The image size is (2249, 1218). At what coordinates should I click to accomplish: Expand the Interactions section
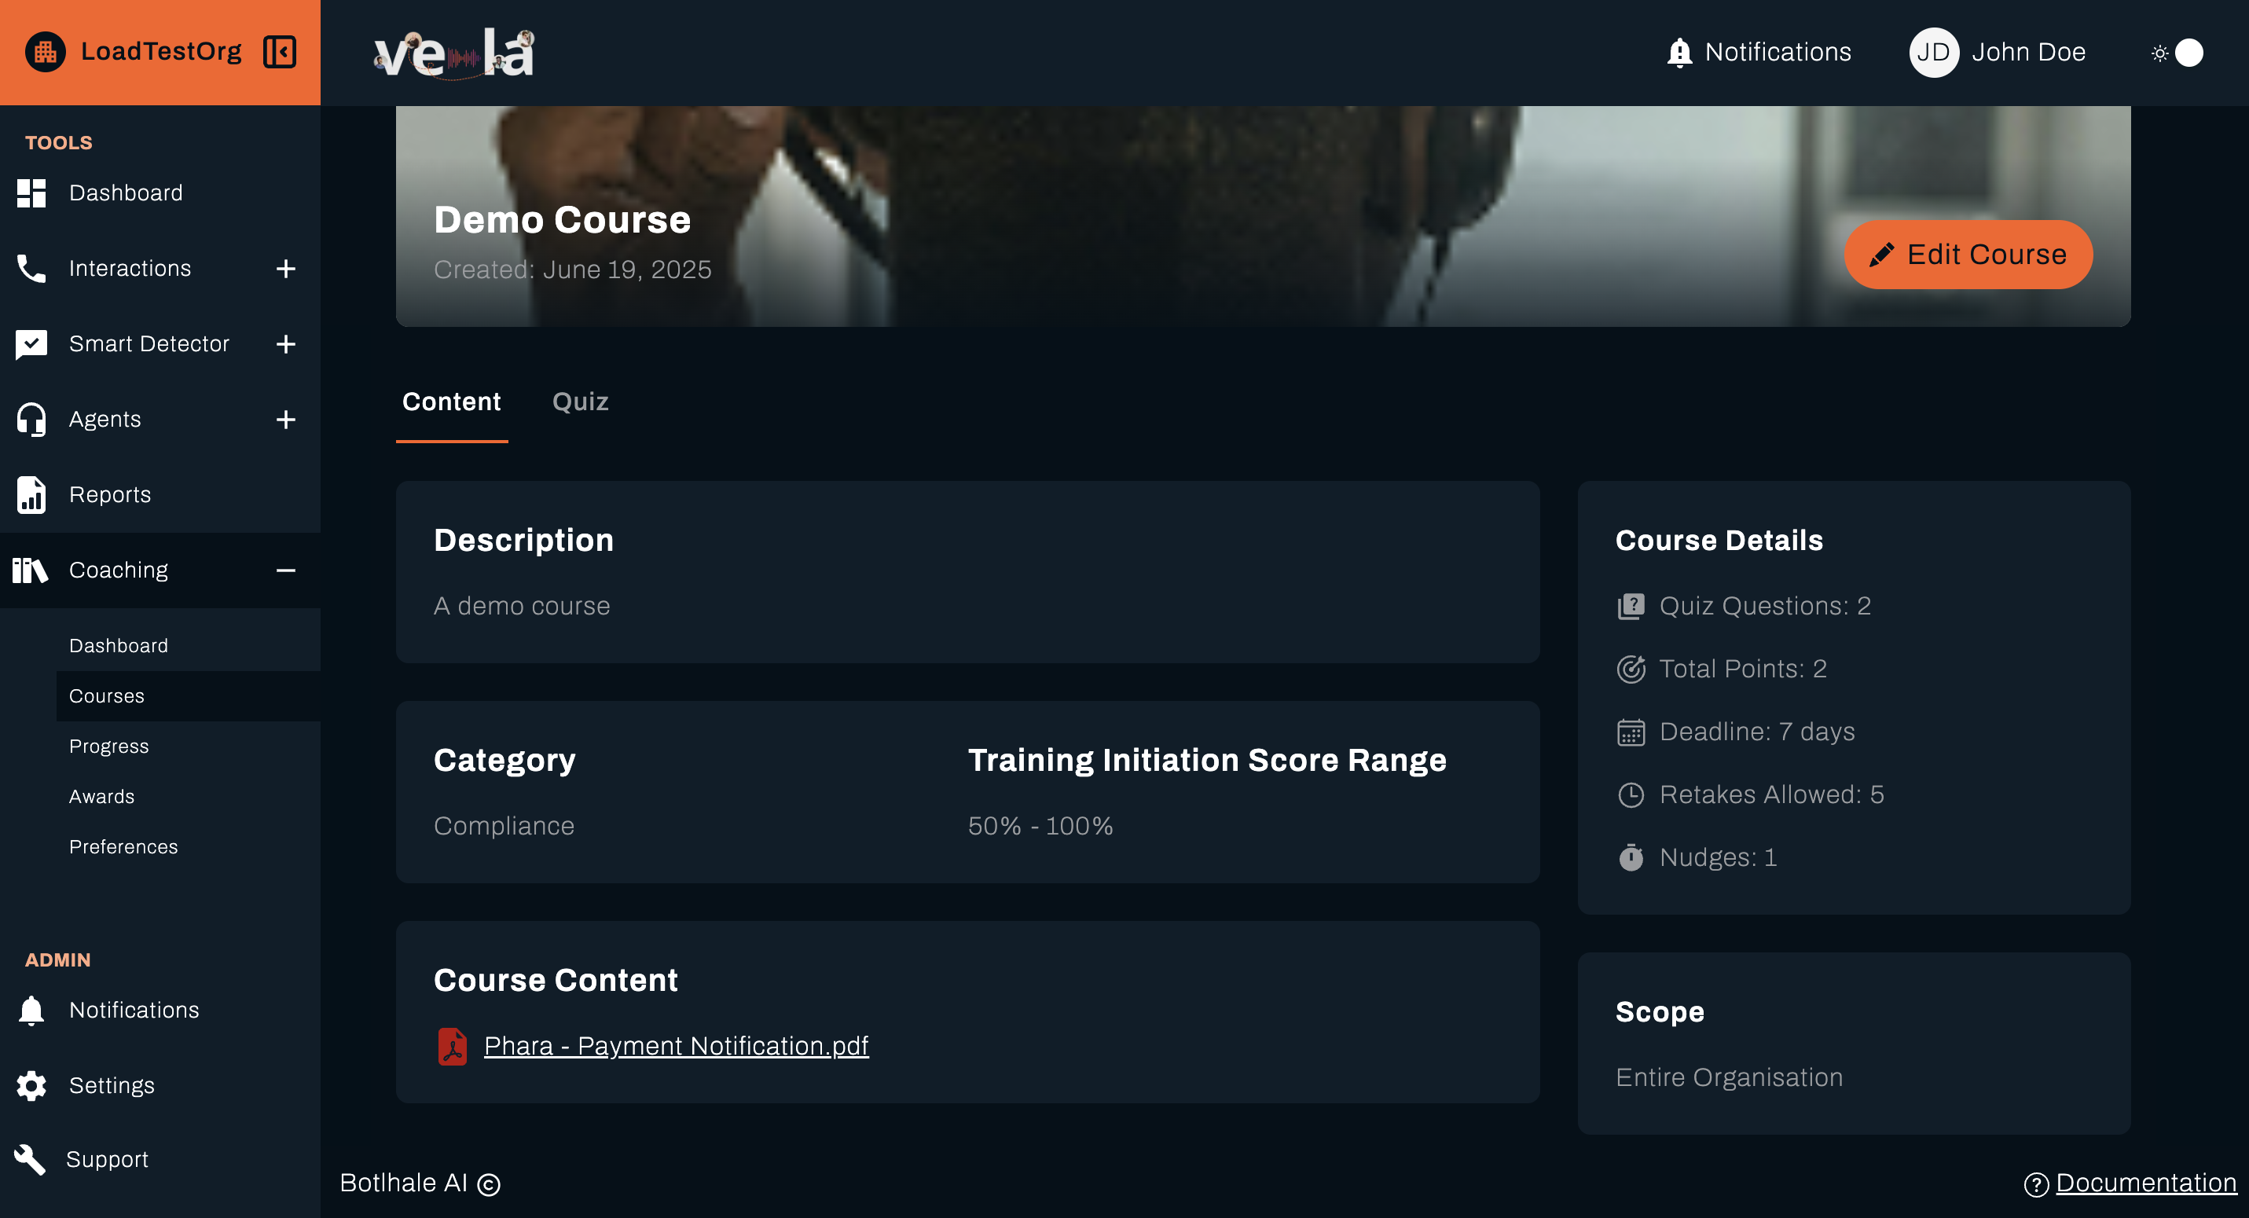click(x=285, y=268)
